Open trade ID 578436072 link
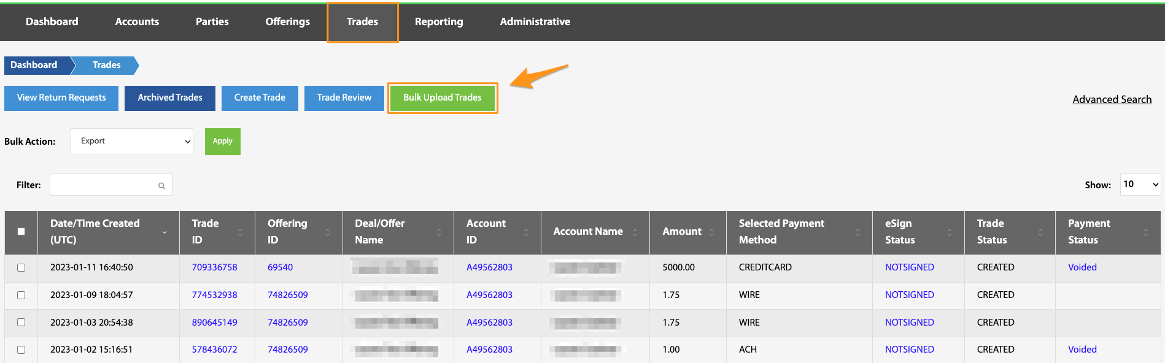1165x363 pixels. click(214, 350)
